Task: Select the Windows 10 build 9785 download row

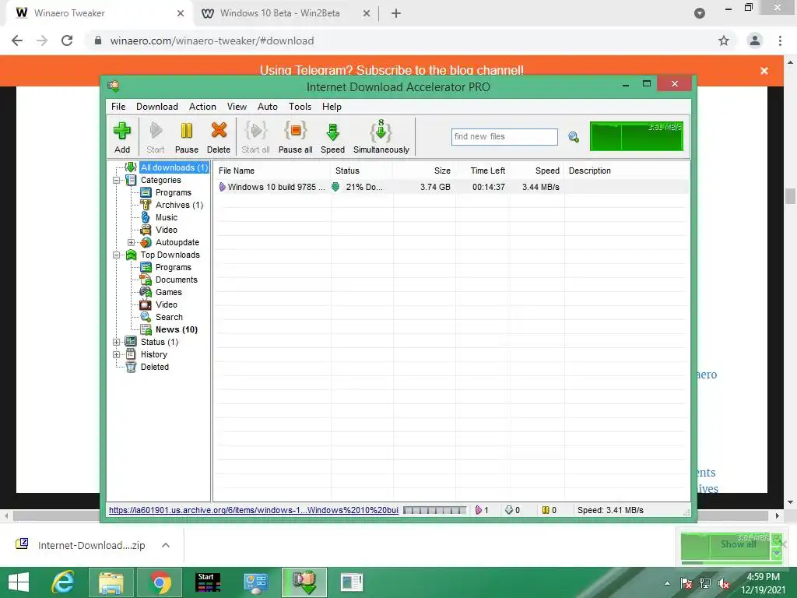Action: click(x=451, y=187)
